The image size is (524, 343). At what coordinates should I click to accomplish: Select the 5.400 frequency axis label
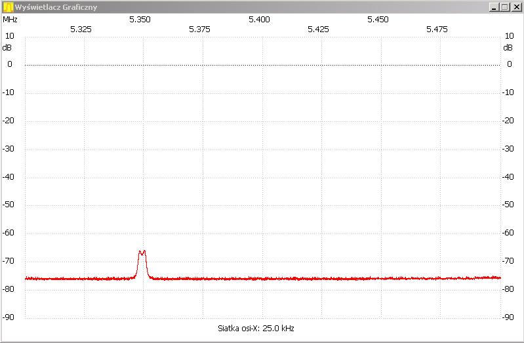[x=259, y=19]
